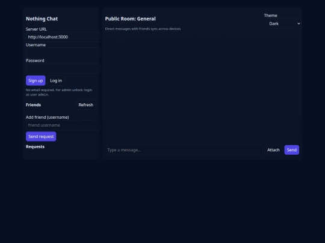Click the Friends heading
The width and height of the screenshot is (325, 243).
[33, 105]
